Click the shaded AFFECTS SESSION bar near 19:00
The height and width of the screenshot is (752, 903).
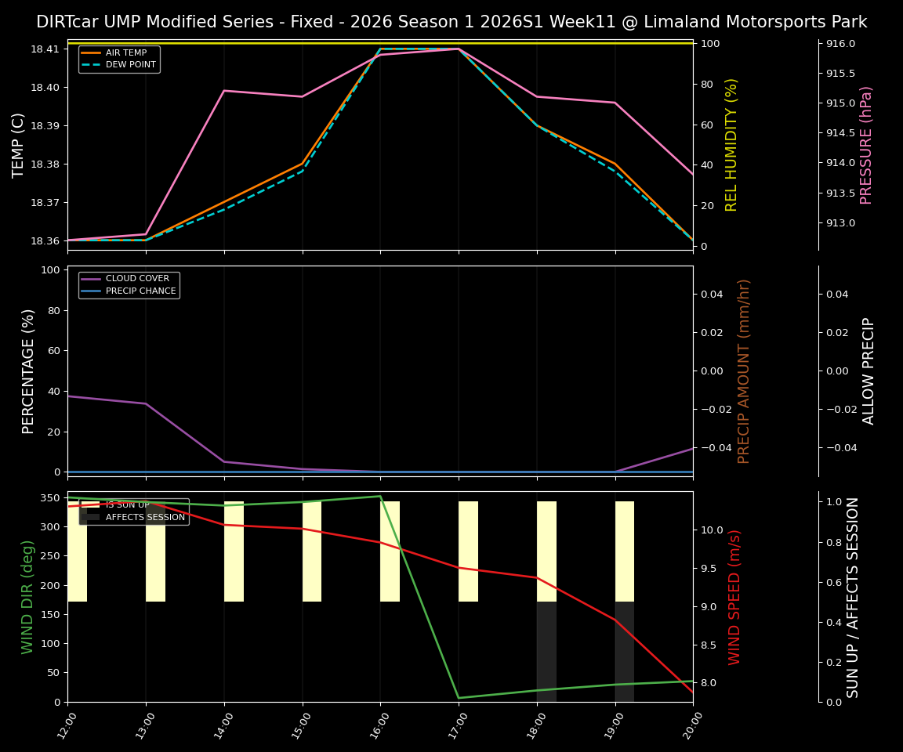point(623,650)
